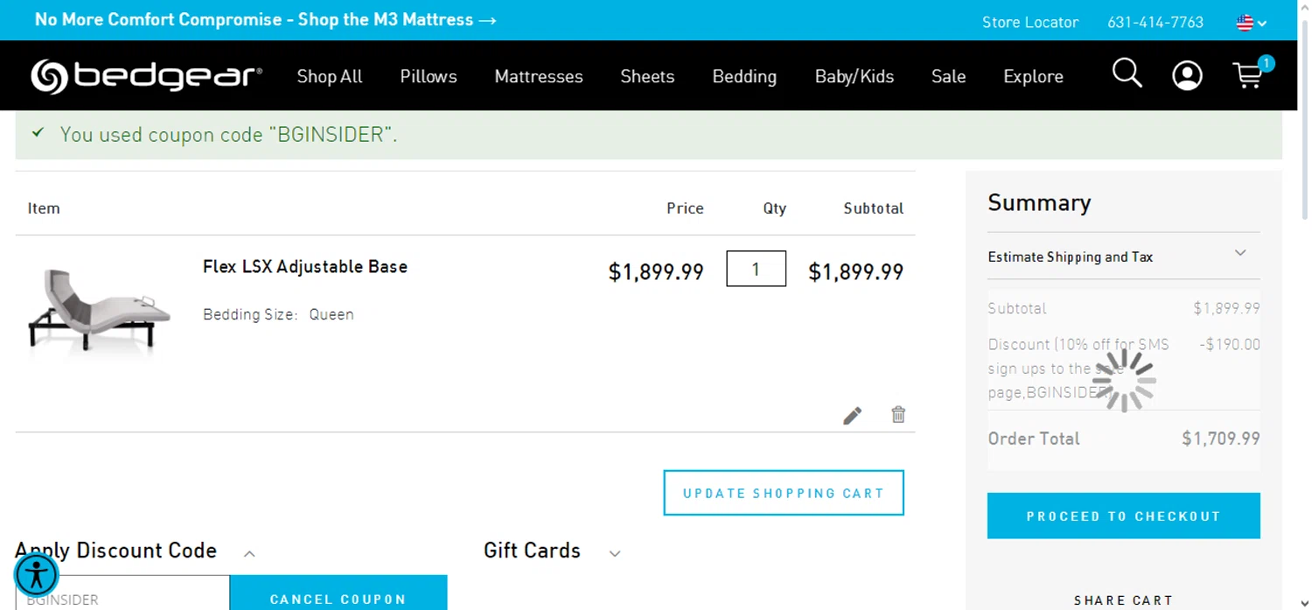
Task: Open the US flag country selector
Action: pyautogui.click(x=1252, y=23)
